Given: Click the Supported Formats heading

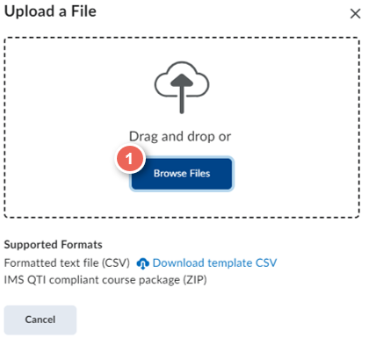Looking at the screenshot, I should (53, 245).
